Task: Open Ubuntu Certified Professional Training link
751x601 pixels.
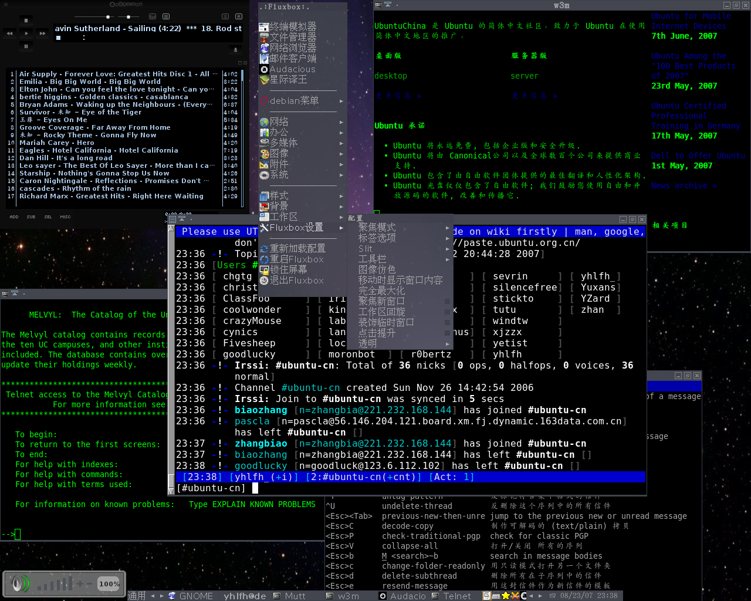Action: (x=696, y=116)
